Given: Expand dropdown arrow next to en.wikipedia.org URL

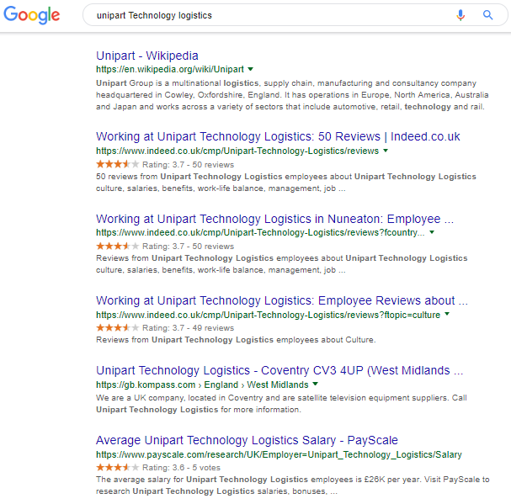Looking at the screenshot, I should pos(250,69).
